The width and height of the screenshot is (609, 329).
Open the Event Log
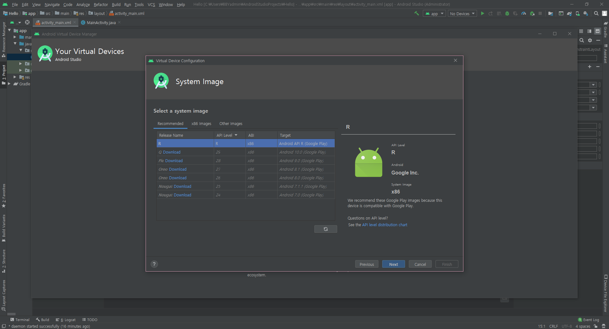click(588, 320)
